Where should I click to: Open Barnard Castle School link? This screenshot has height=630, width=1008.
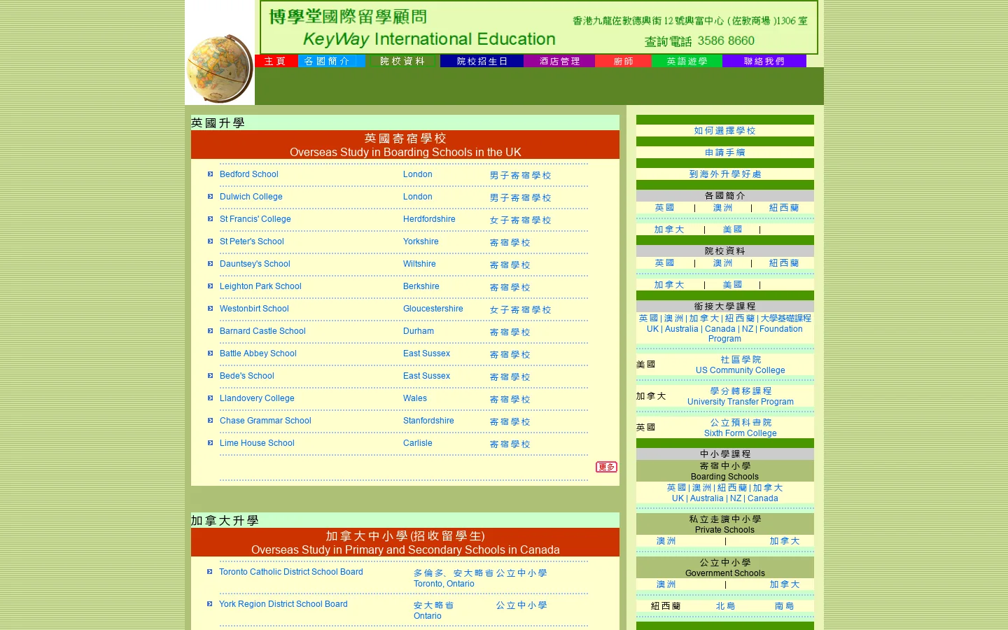tap(262, 331)
